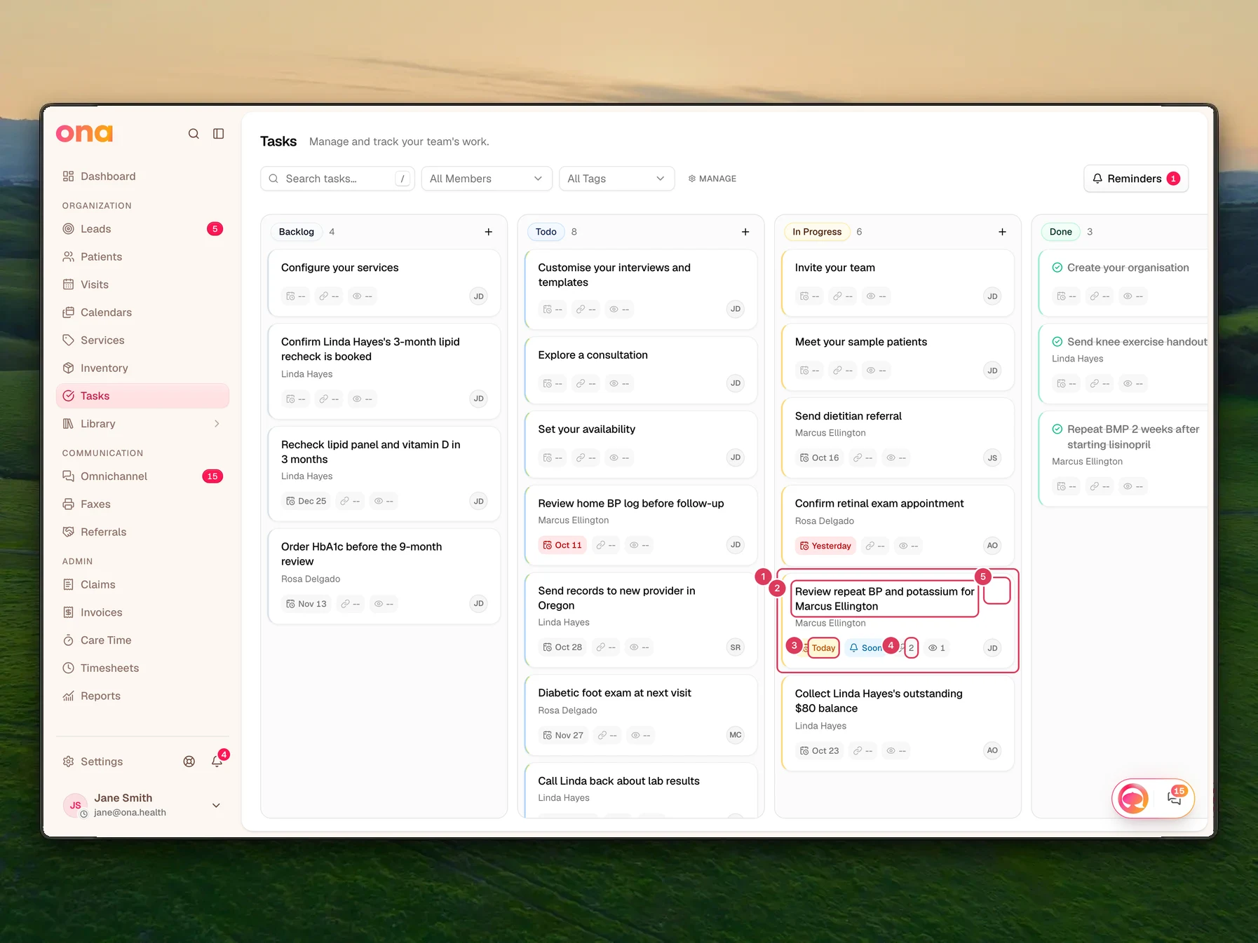
Task: Open notifications bell with badge 4
Action: click(217, 761)
